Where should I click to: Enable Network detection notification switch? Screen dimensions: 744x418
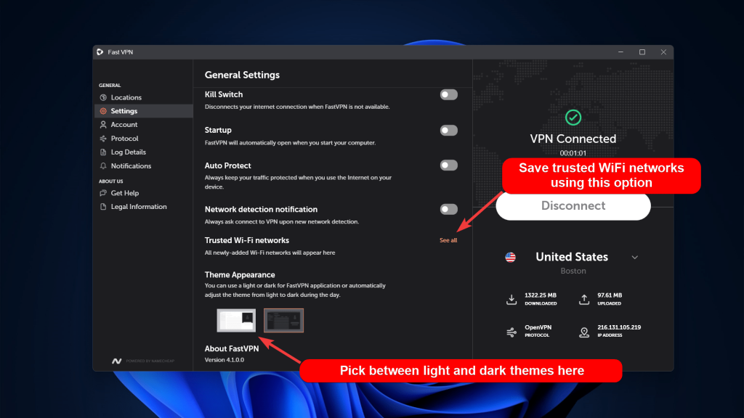pyautogui.click(x=448, y=209)
